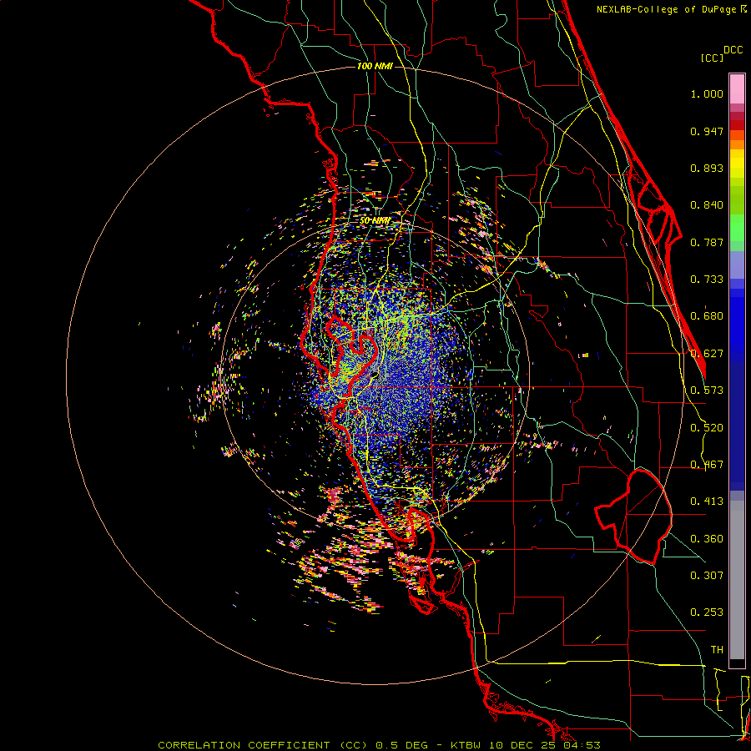Select the 0.573 legend value
The width and height of the screenshot is (751, 751).
pos(707,391)
